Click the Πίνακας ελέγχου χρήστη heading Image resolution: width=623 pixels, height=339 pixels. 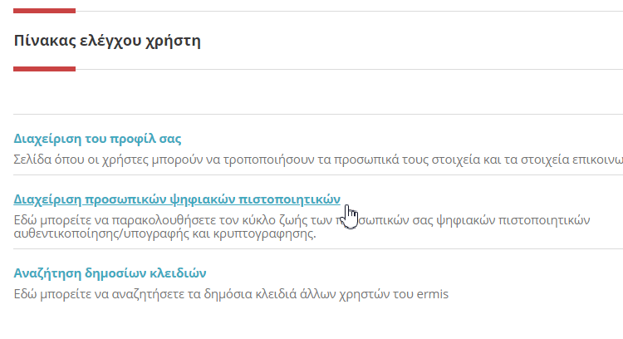[x=107, y=41]
